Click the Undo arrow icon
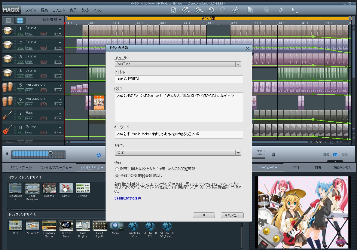357x250 pixels. coord(211,10)
